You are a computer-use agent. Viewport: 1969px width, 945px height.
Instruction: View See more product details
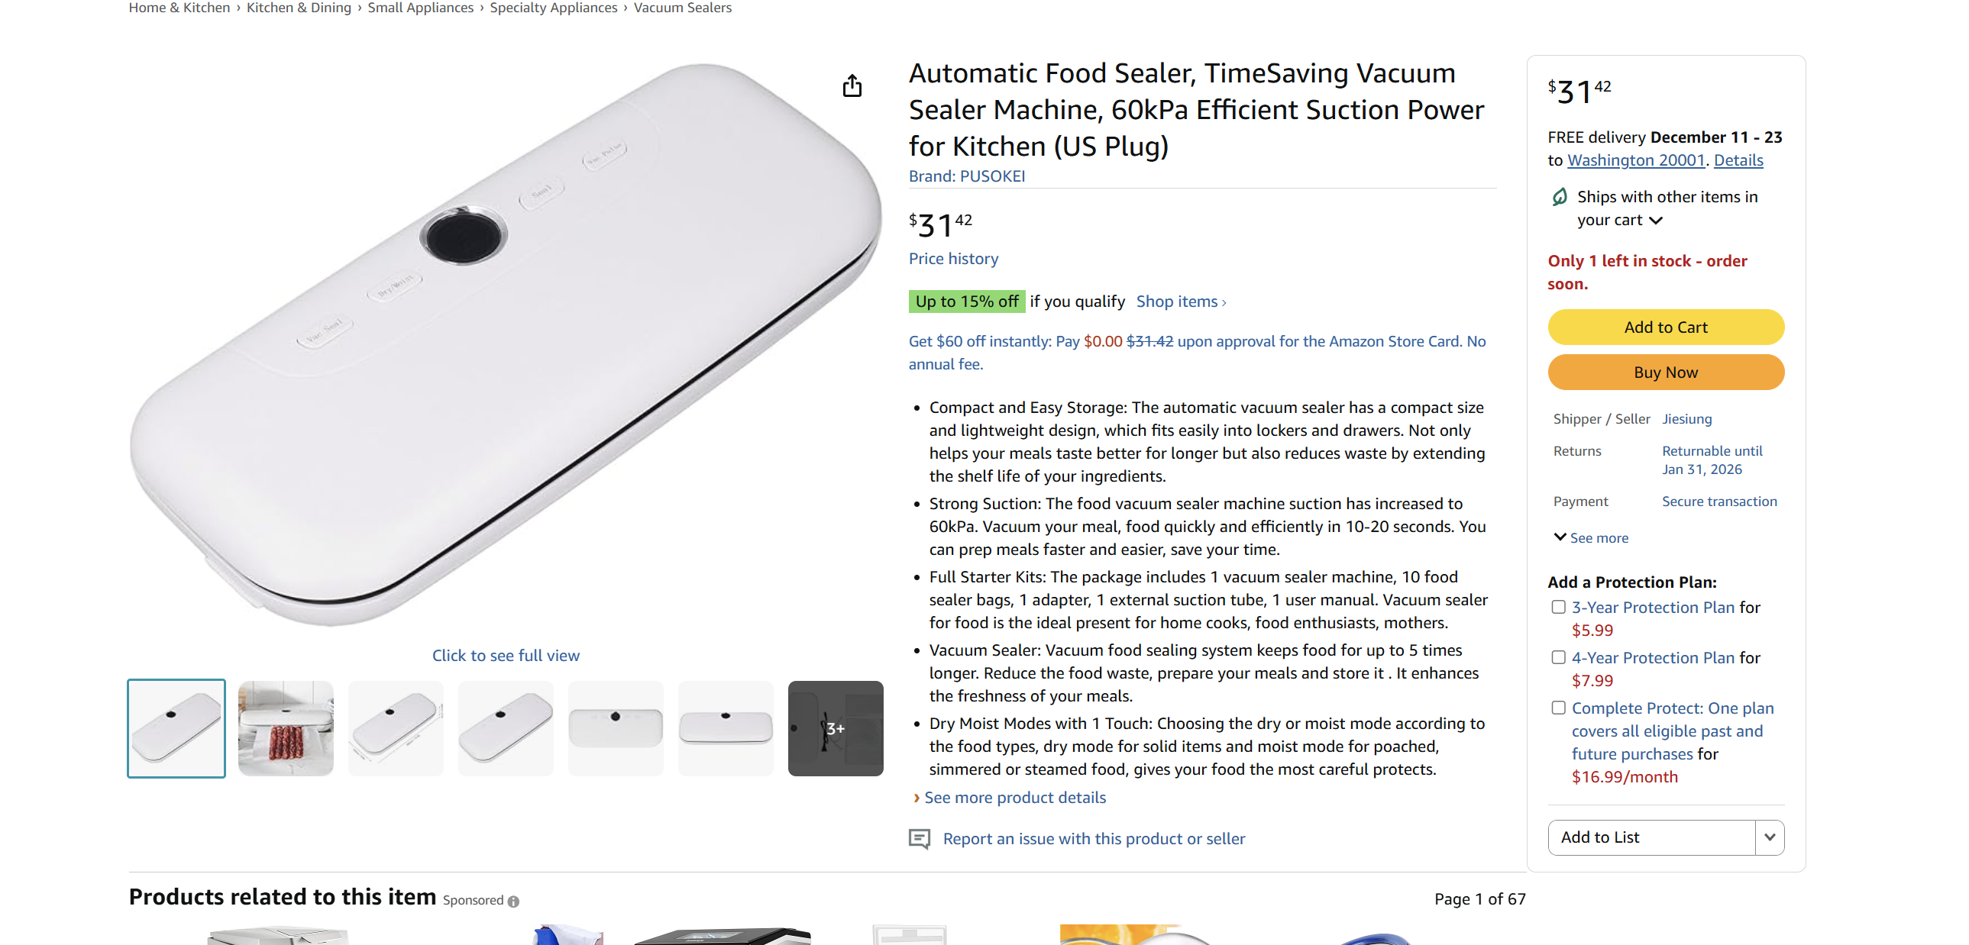1014,798
